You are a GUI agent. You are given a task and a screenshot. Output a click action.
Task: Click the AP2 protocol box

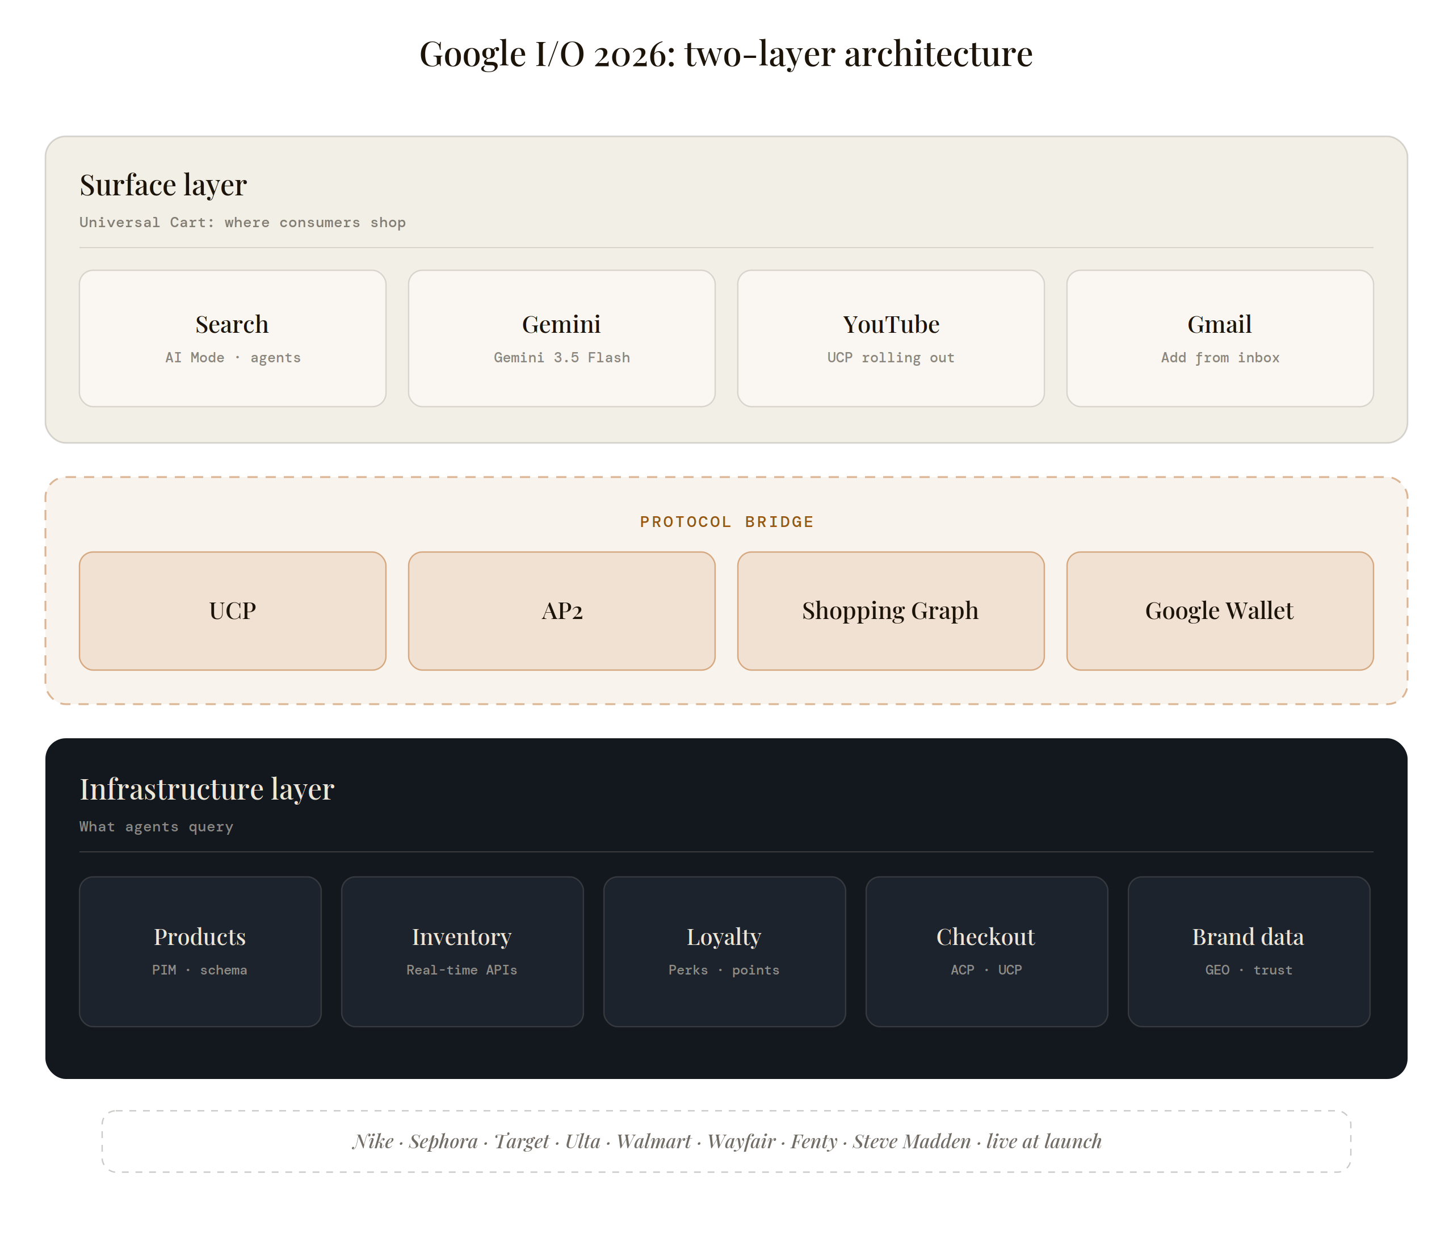(x=562, y=610)
